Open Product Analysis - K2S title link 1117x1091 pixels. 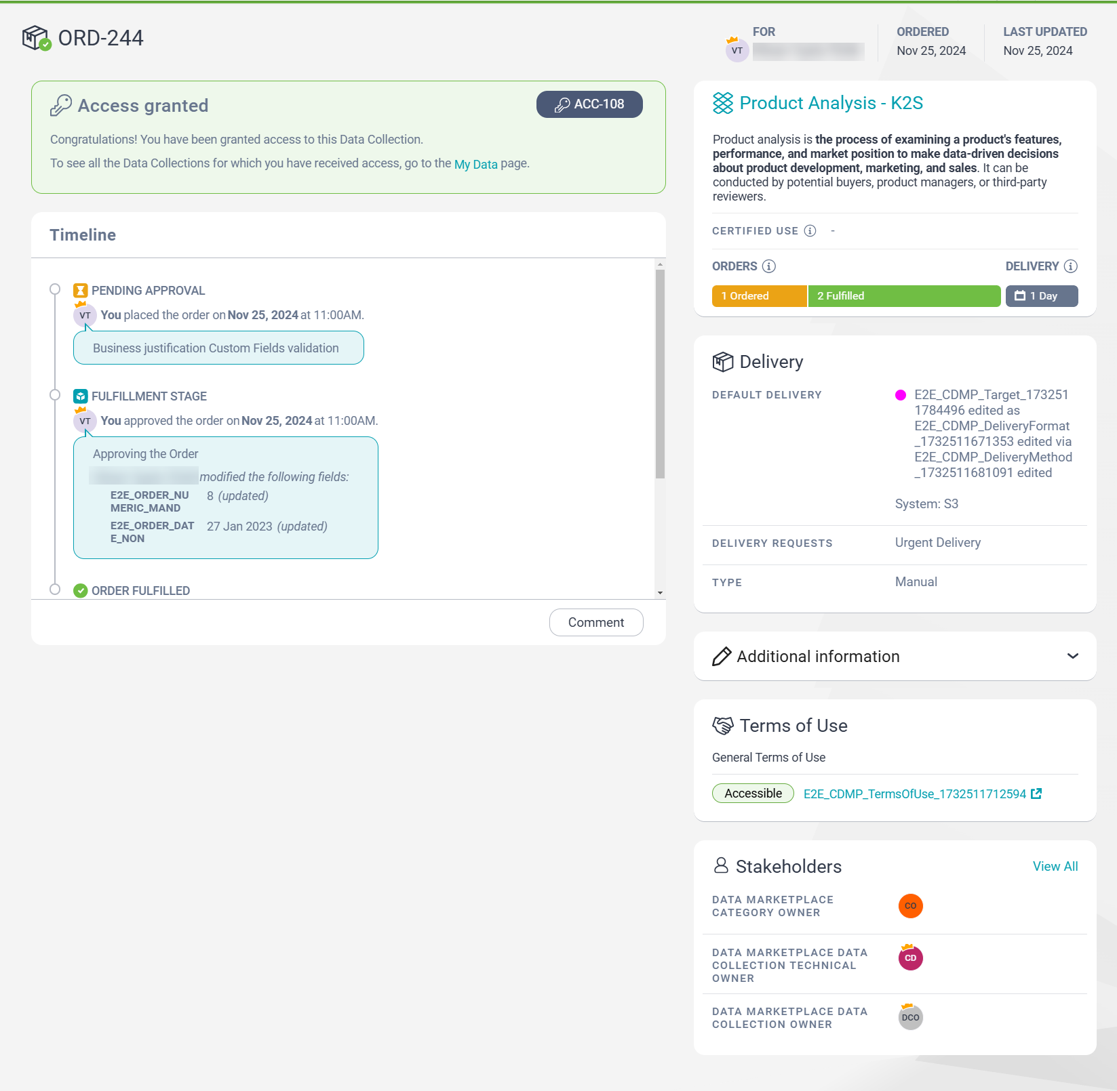[x=831, y=103]
